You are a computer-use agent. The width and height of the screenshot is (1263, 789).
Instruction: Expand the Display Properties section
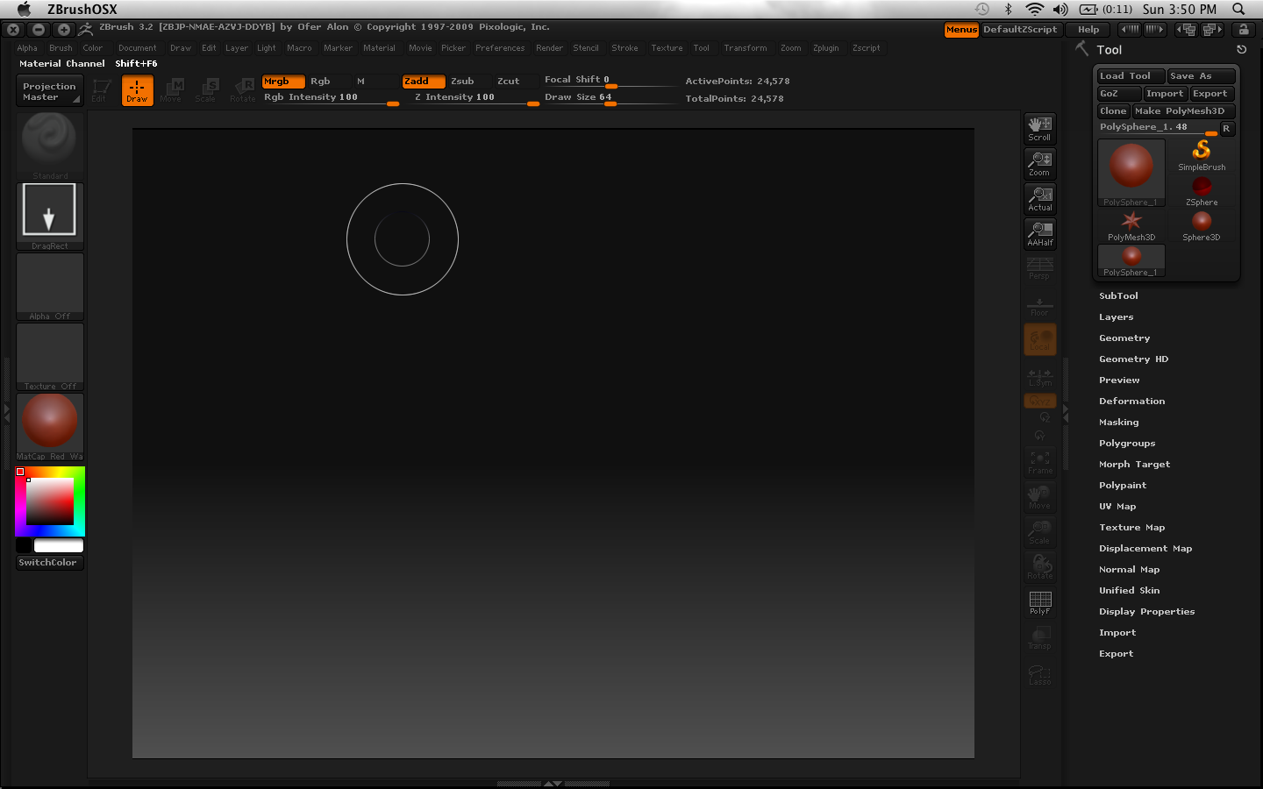(x=1146, y=612)
